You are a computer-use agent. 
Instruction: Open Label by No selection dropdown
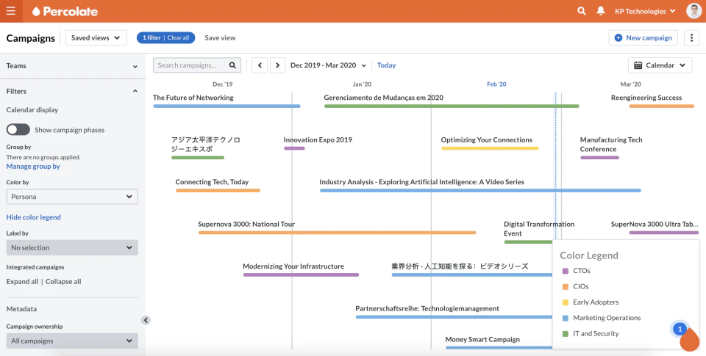click(72, 247)
